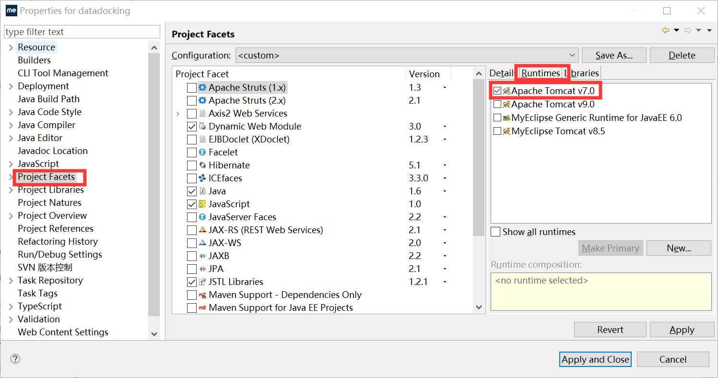
Task: Expand the Deployment tree node
Action: click(11, 86)
